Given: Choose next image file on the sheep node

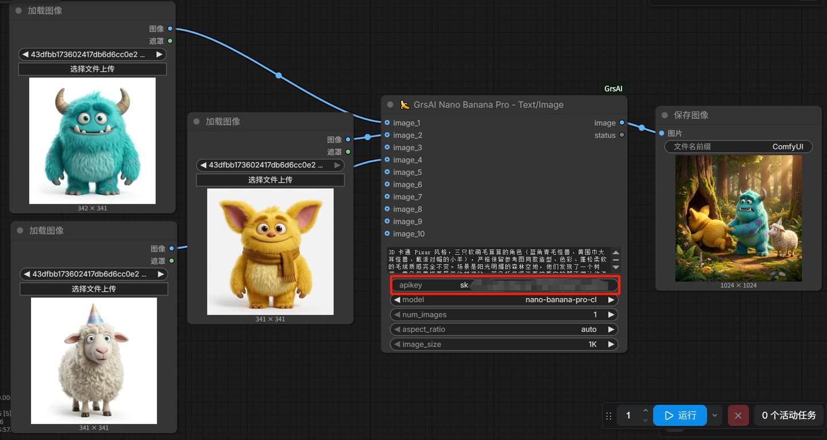Looking at the screenshot, I should (x=161, y=275).
